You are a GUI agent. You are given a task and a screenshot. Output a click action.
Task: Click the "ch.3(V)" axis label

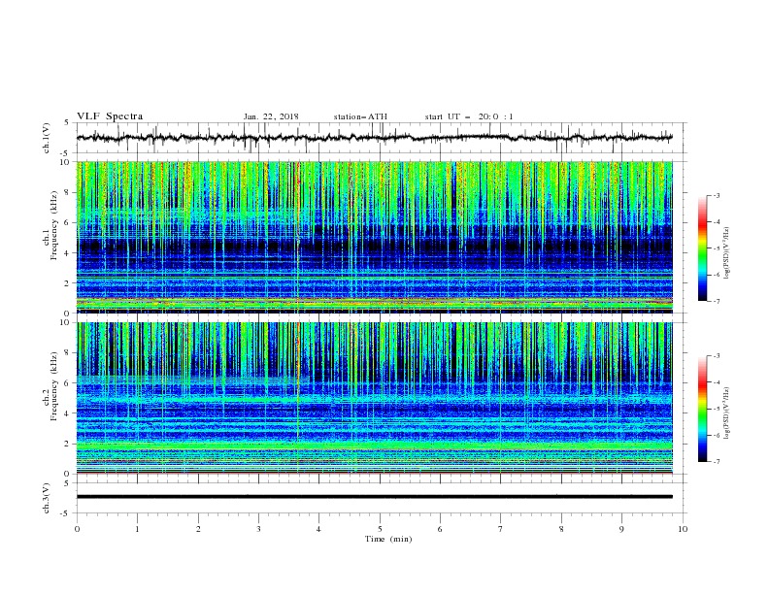(x=47, y=498)
